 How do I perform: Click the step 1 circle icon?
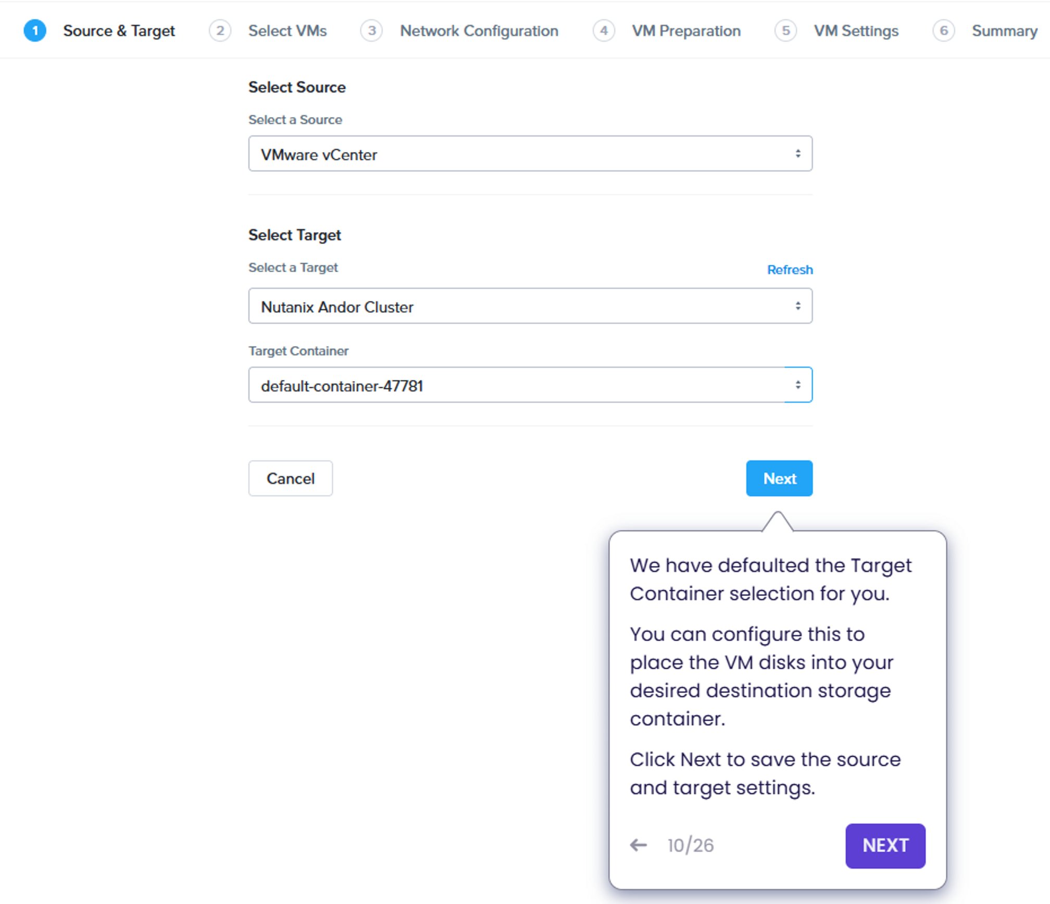(35, 31)
